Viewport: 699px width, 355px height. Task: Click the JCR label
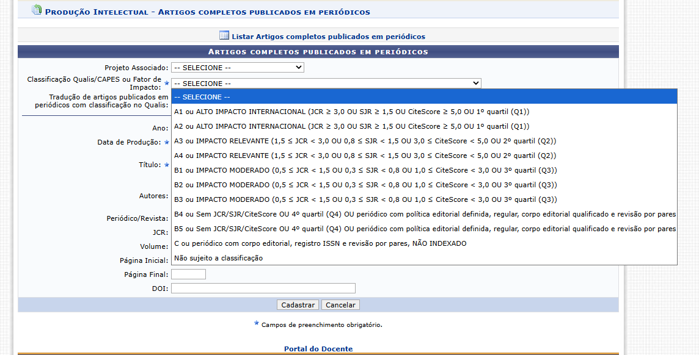tap(161, 232)
